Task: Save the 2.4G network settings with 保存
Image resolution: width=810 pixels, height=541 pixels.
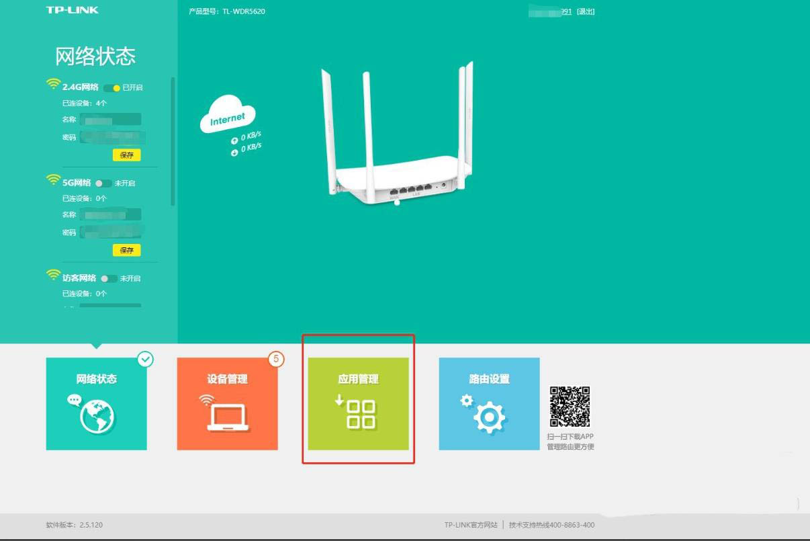Action: click(126, 155)
